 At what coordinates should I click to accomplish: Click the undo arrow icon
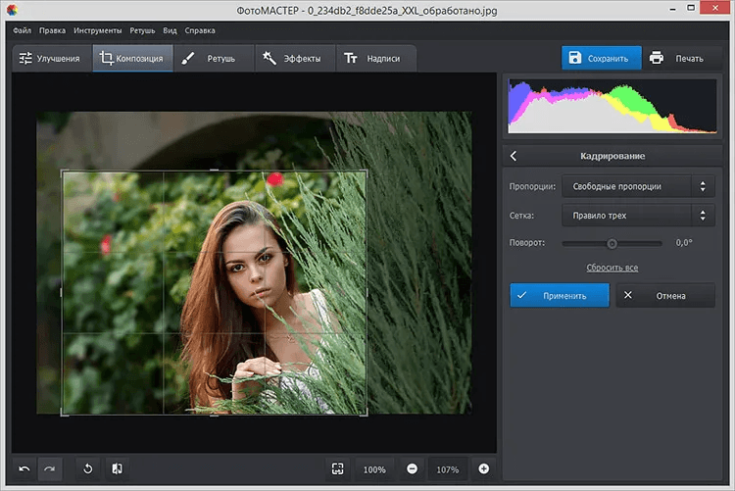point(24,468)
